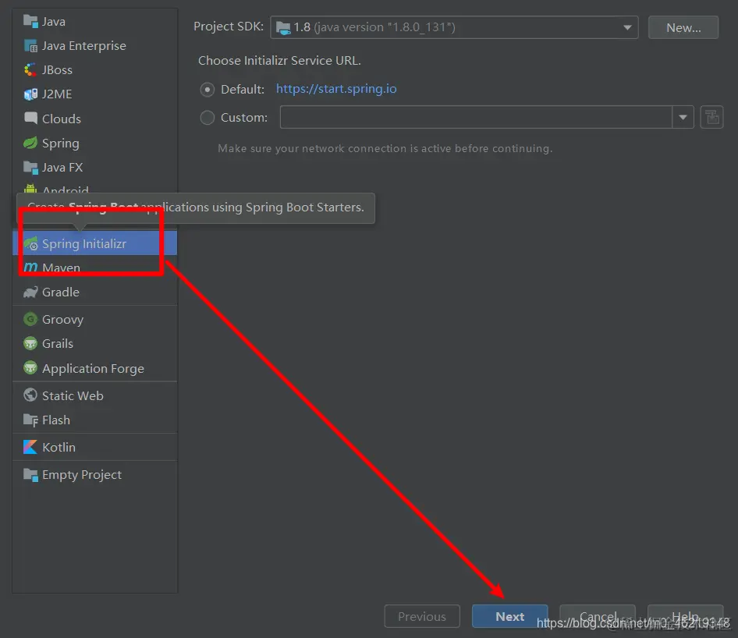
Task: Select the Groovy label in list
Action: pyautogui.click(x=62, y=320)
